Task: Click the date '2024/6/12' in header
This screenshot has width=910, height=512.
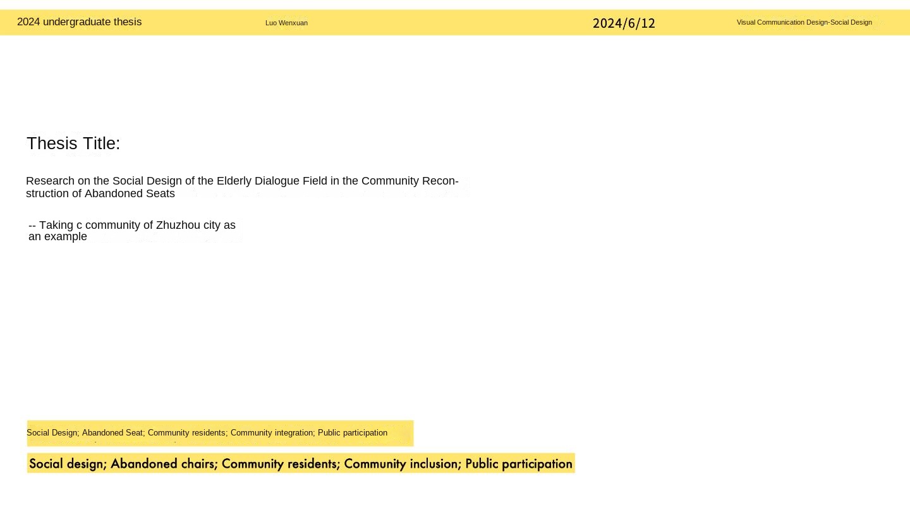Action: tap(624, 23)
